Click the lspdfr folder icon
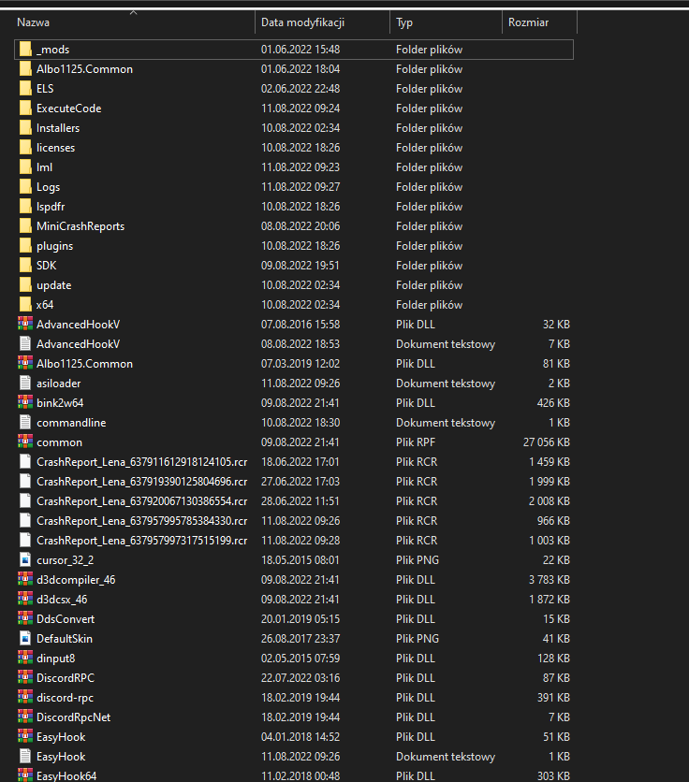The width and height of the screenshot is (689, 782). click(25, 207)
